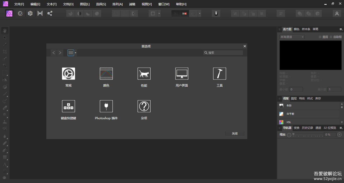
Task: Switch to the Export persona share icon
Action: pos(50,14)
